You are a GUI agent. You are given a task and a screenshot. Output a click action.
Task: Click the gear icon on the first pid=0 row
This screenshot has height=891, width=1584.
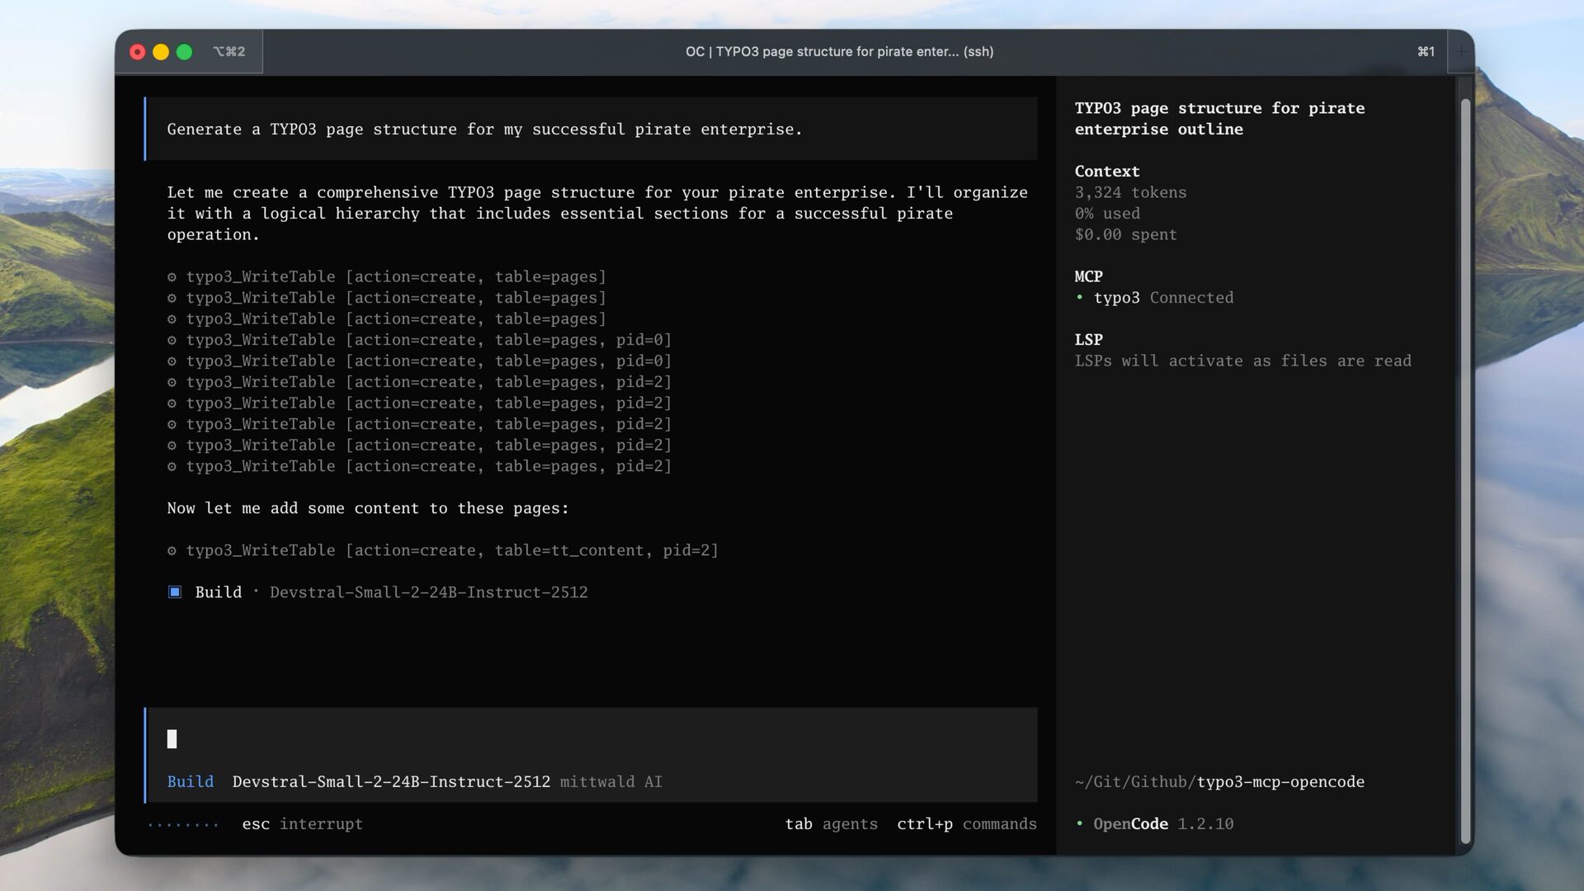point(172,340)
